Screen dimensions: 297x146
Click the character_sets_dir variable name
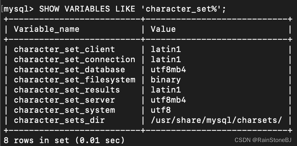(59, 120)
